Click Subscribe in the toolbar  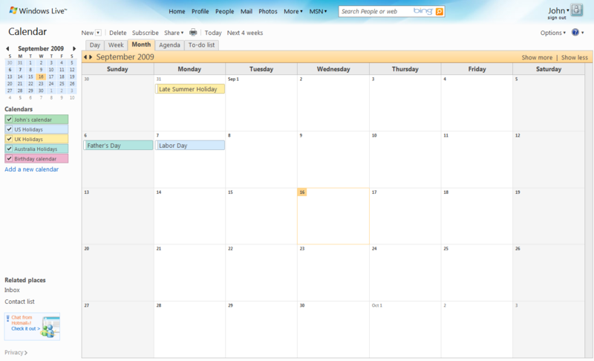(145, 33)
